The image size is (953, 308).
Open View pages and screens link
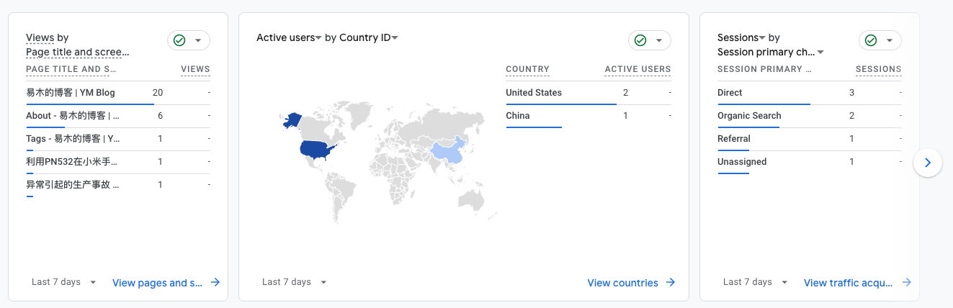(x=158, y=283)
